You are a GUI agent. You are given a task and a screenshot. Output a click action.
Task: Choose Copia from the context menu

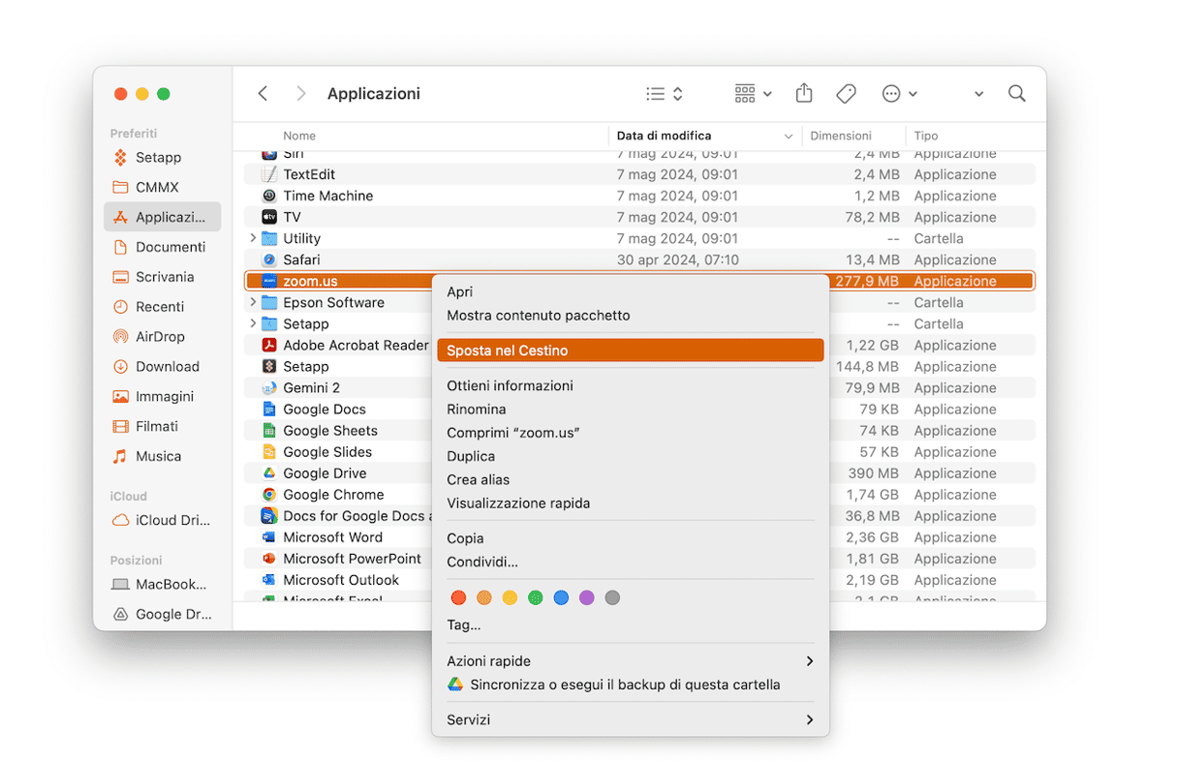pos(630,538)
